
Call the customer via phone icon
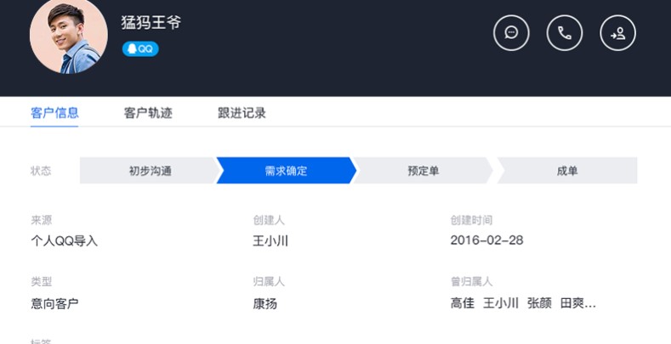565,33
